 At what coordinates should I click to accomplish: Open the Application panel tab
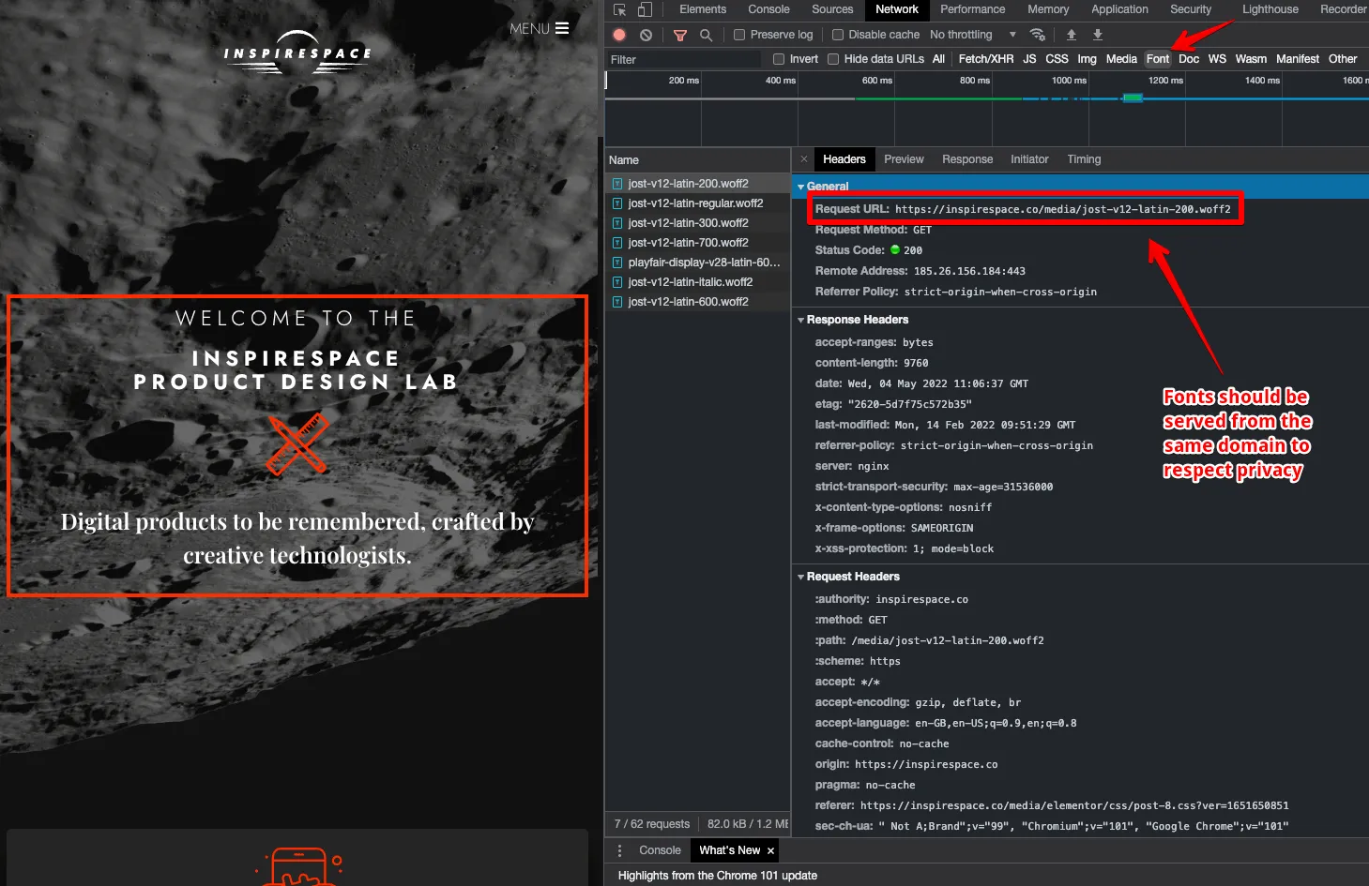pos(1119,9)
